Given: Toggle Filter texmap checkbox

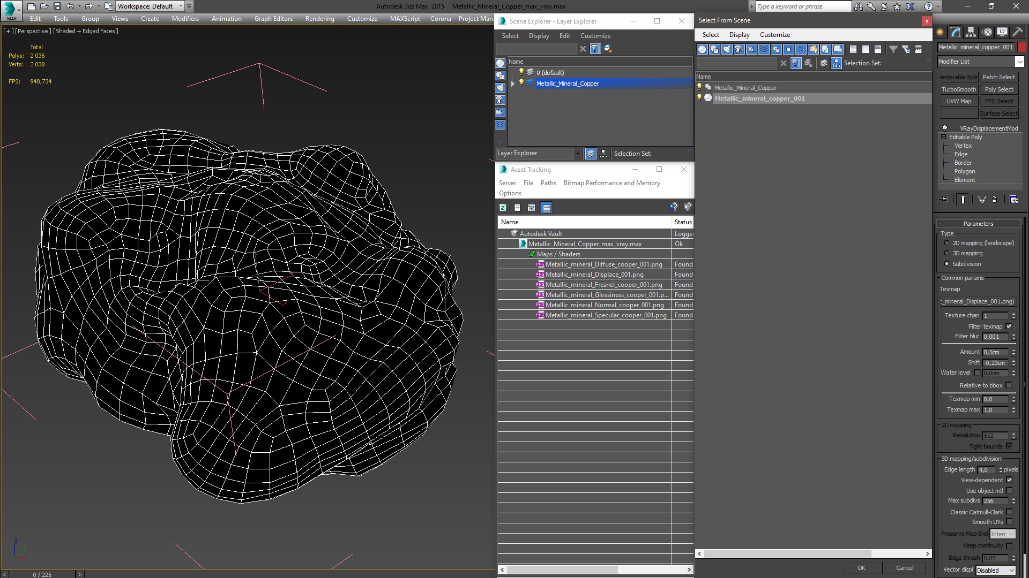Looking at the screenshot, I should point(1009,326).
